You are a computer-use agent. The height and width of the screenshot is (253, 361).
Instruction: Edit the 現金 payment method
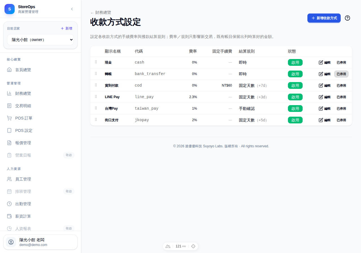click(x=324, y=62)
